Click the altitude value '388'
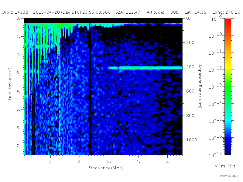 [174, 12]
